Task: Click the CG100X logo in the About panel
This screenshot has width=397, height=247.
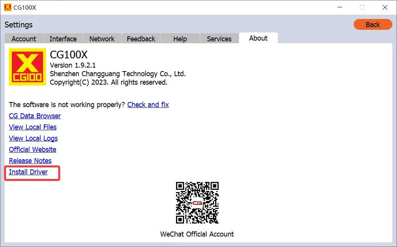Action: click(x=27, y=67)
